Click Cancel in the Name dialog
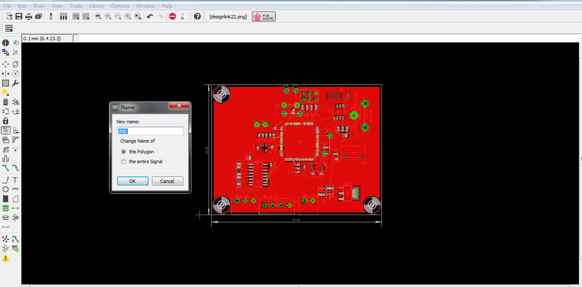 (167, 181)
